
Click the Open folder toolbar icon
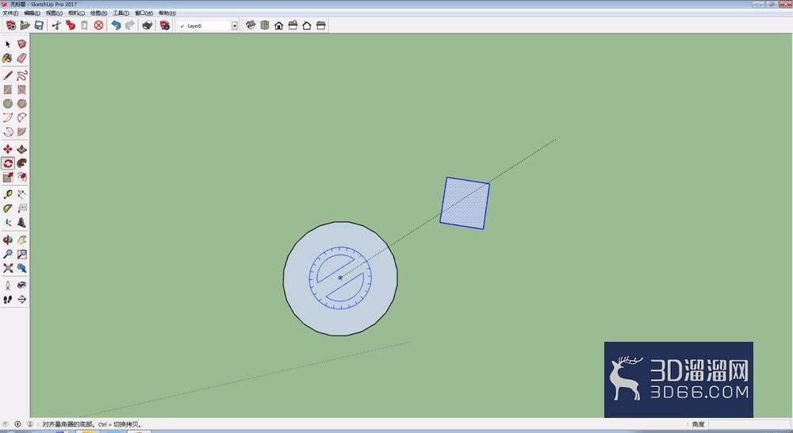pos(25,25)
